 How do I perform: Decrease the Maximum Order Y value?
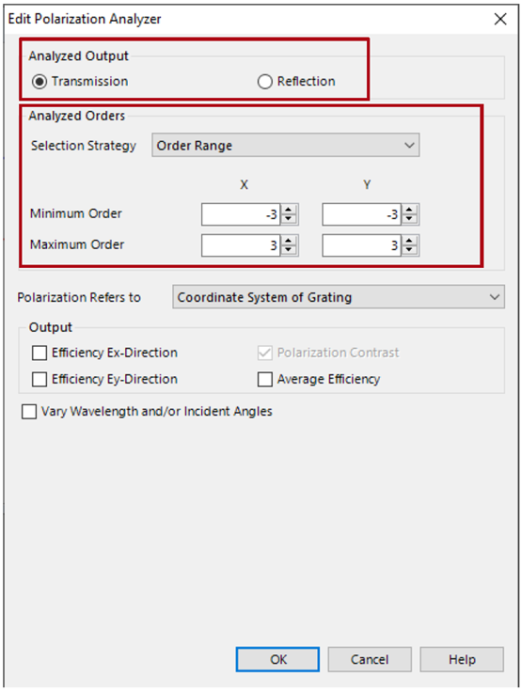409,250
